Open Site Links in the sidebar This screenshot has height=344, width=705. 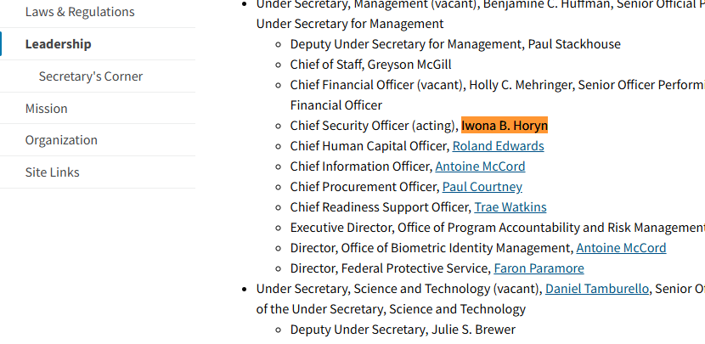(x=52, y=172)
